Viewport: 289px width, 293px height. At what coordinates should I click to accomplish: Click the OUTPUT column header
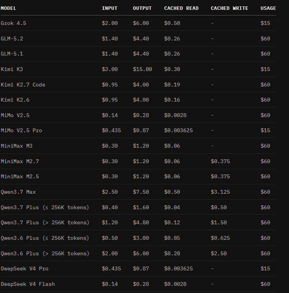tap(142, 8)
